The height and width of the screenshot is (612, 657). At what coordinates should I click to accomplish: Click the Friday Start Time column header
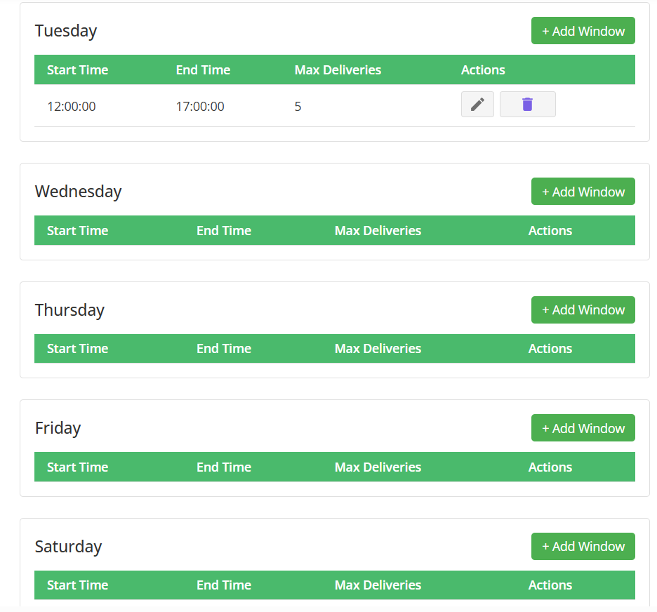pyautogui.click(x=77, y=467)
